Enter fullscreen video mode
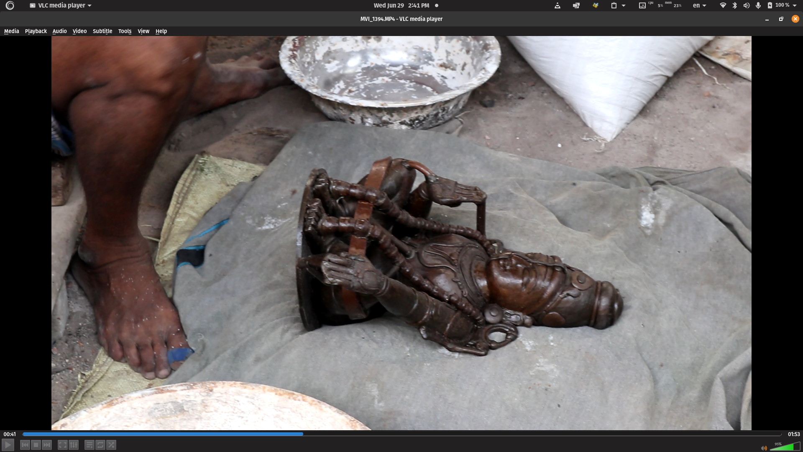Image resolution: width=803 pixels, height=452 pixels. (x=63, y=445)
